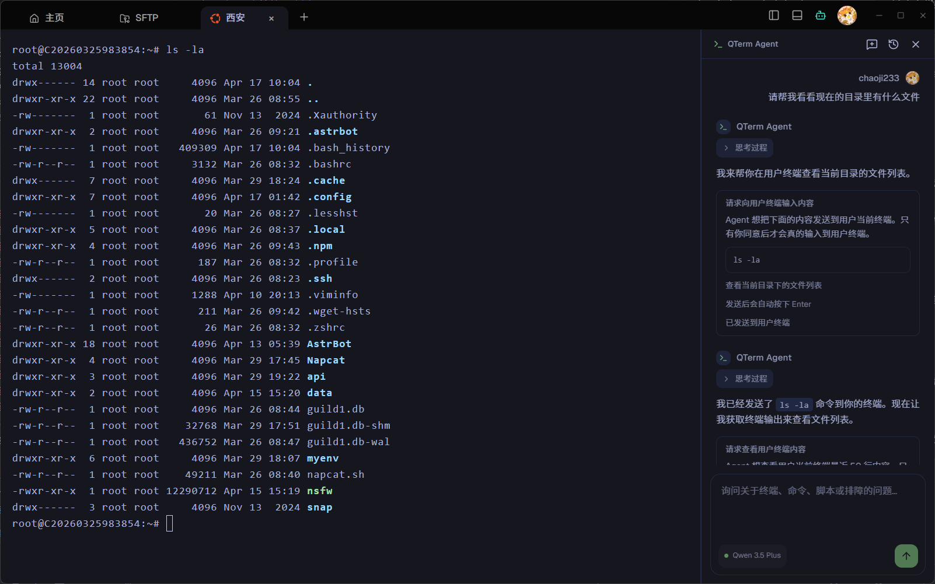
Task: Click the guild1.db-wal file name
Action: click(x=348, y=442)
